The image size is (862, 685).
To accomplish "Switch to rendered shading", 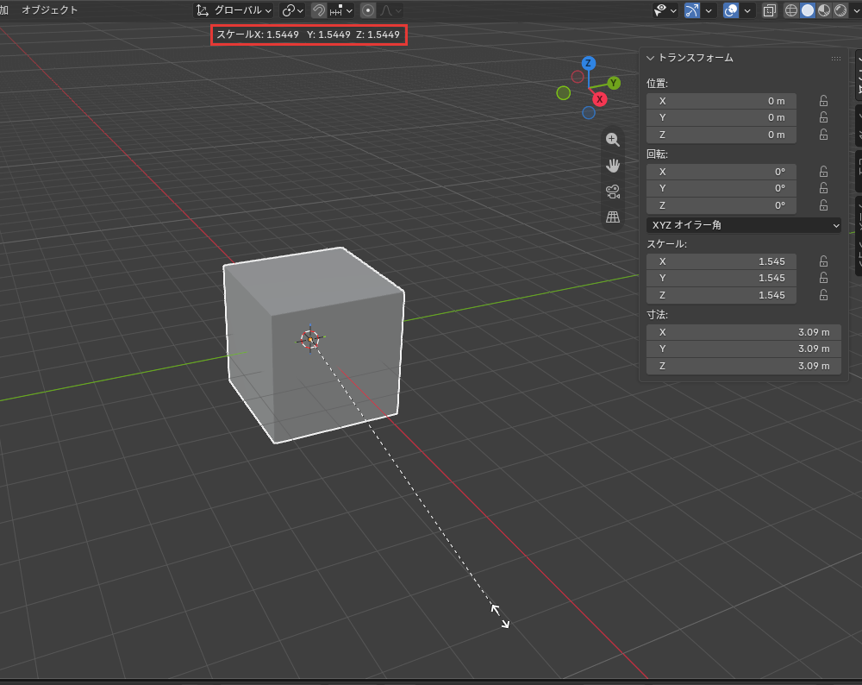I will click(840, 10).
